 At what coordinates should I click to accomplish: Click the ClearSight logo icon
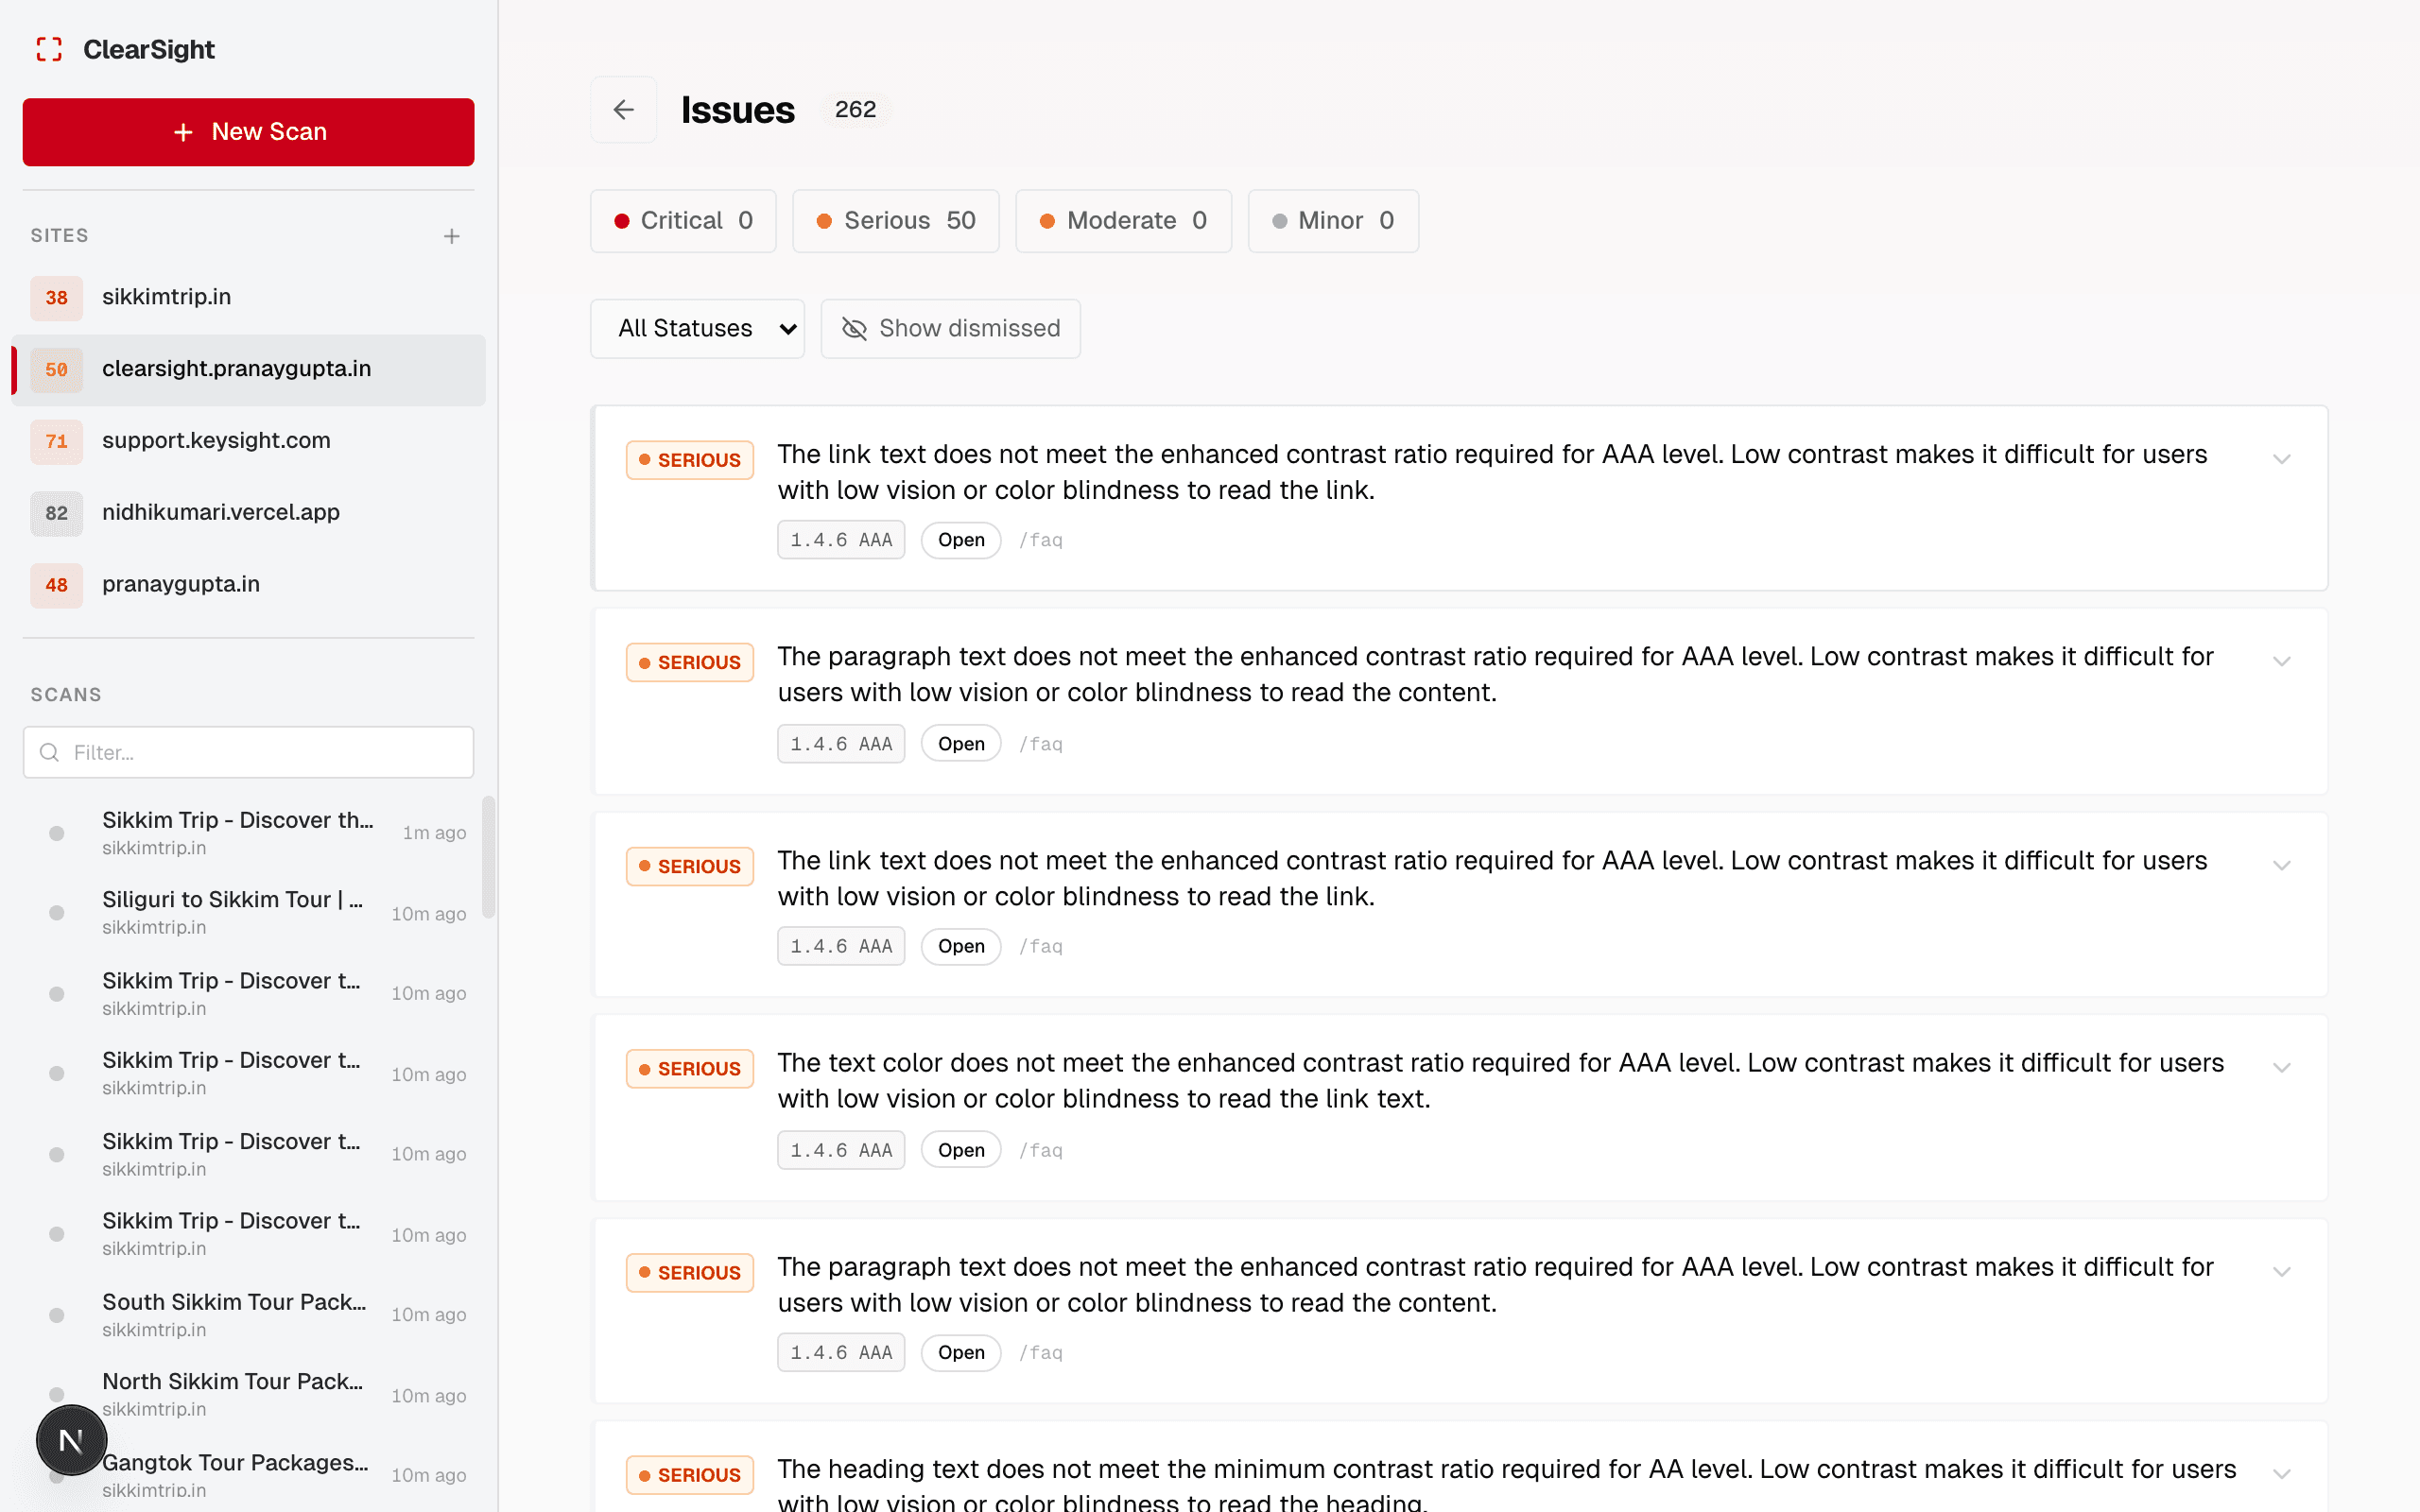(x=49, y=49)
